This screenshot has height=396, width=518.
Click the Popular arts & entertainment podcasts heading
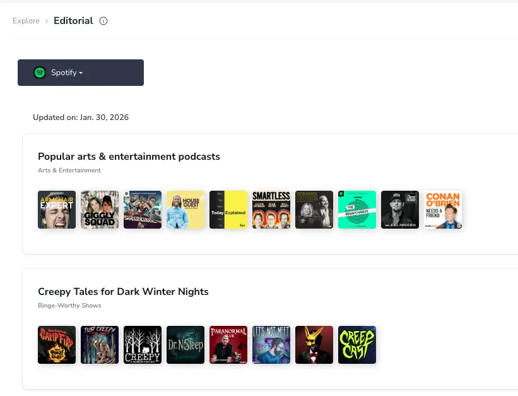tap(129, 157)
